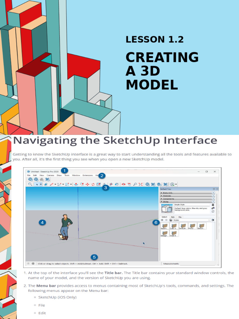Screen dimensions: 239x319
Task: Open the File menu
Action: pyautogui.click(x=29, y=175)
